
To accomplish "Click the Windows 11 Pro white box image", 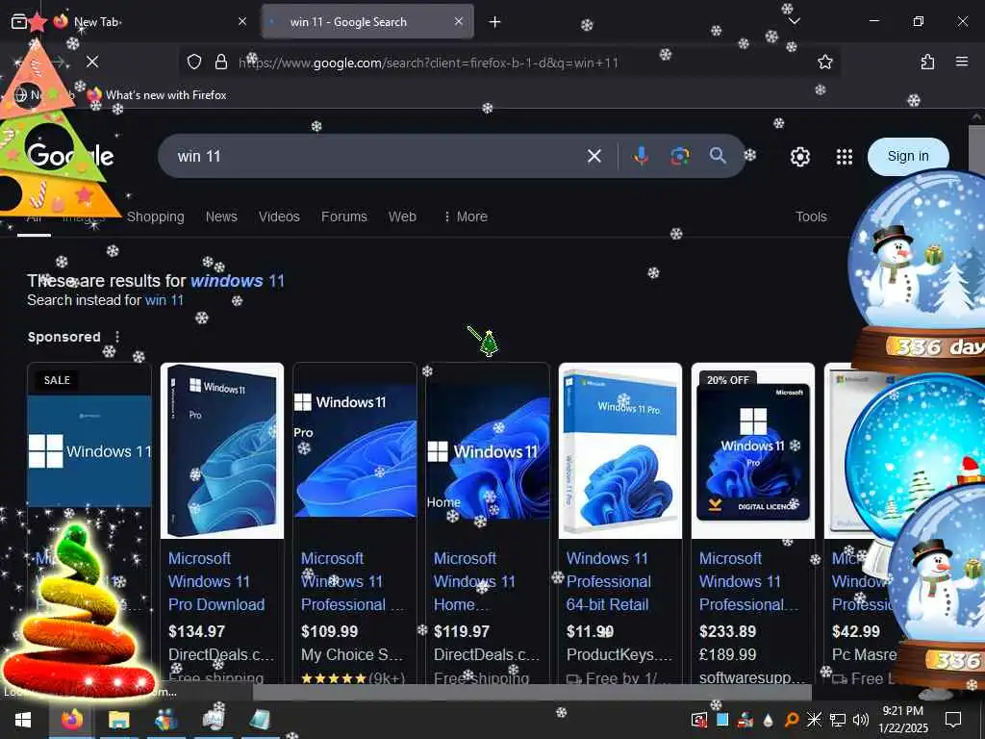I will point(620,450).
